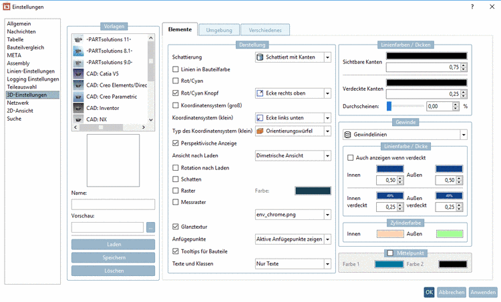
Task: Click the Abbrechen button
Action: pyautogui.click(x=452, y=292)
